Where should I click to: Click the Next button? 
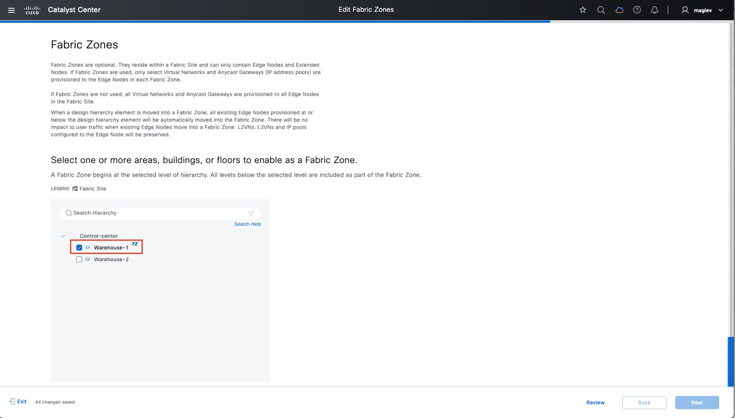click(697, 402)
